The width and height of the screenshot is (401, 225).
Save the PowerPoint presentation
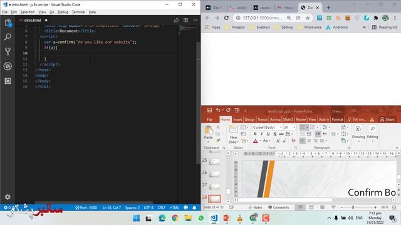209,110
